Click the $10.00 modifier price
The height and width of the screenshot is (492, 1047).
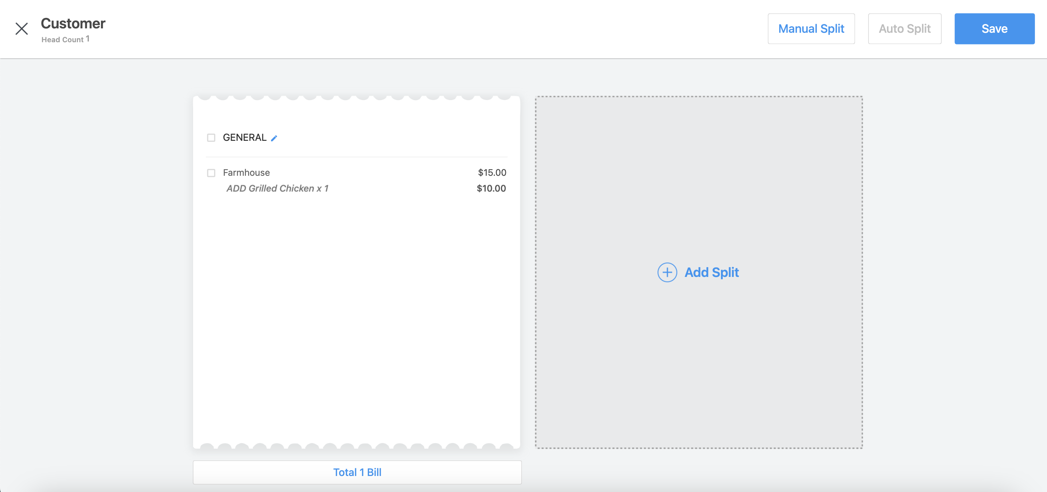pyautogui.click(x=491, y=188)
